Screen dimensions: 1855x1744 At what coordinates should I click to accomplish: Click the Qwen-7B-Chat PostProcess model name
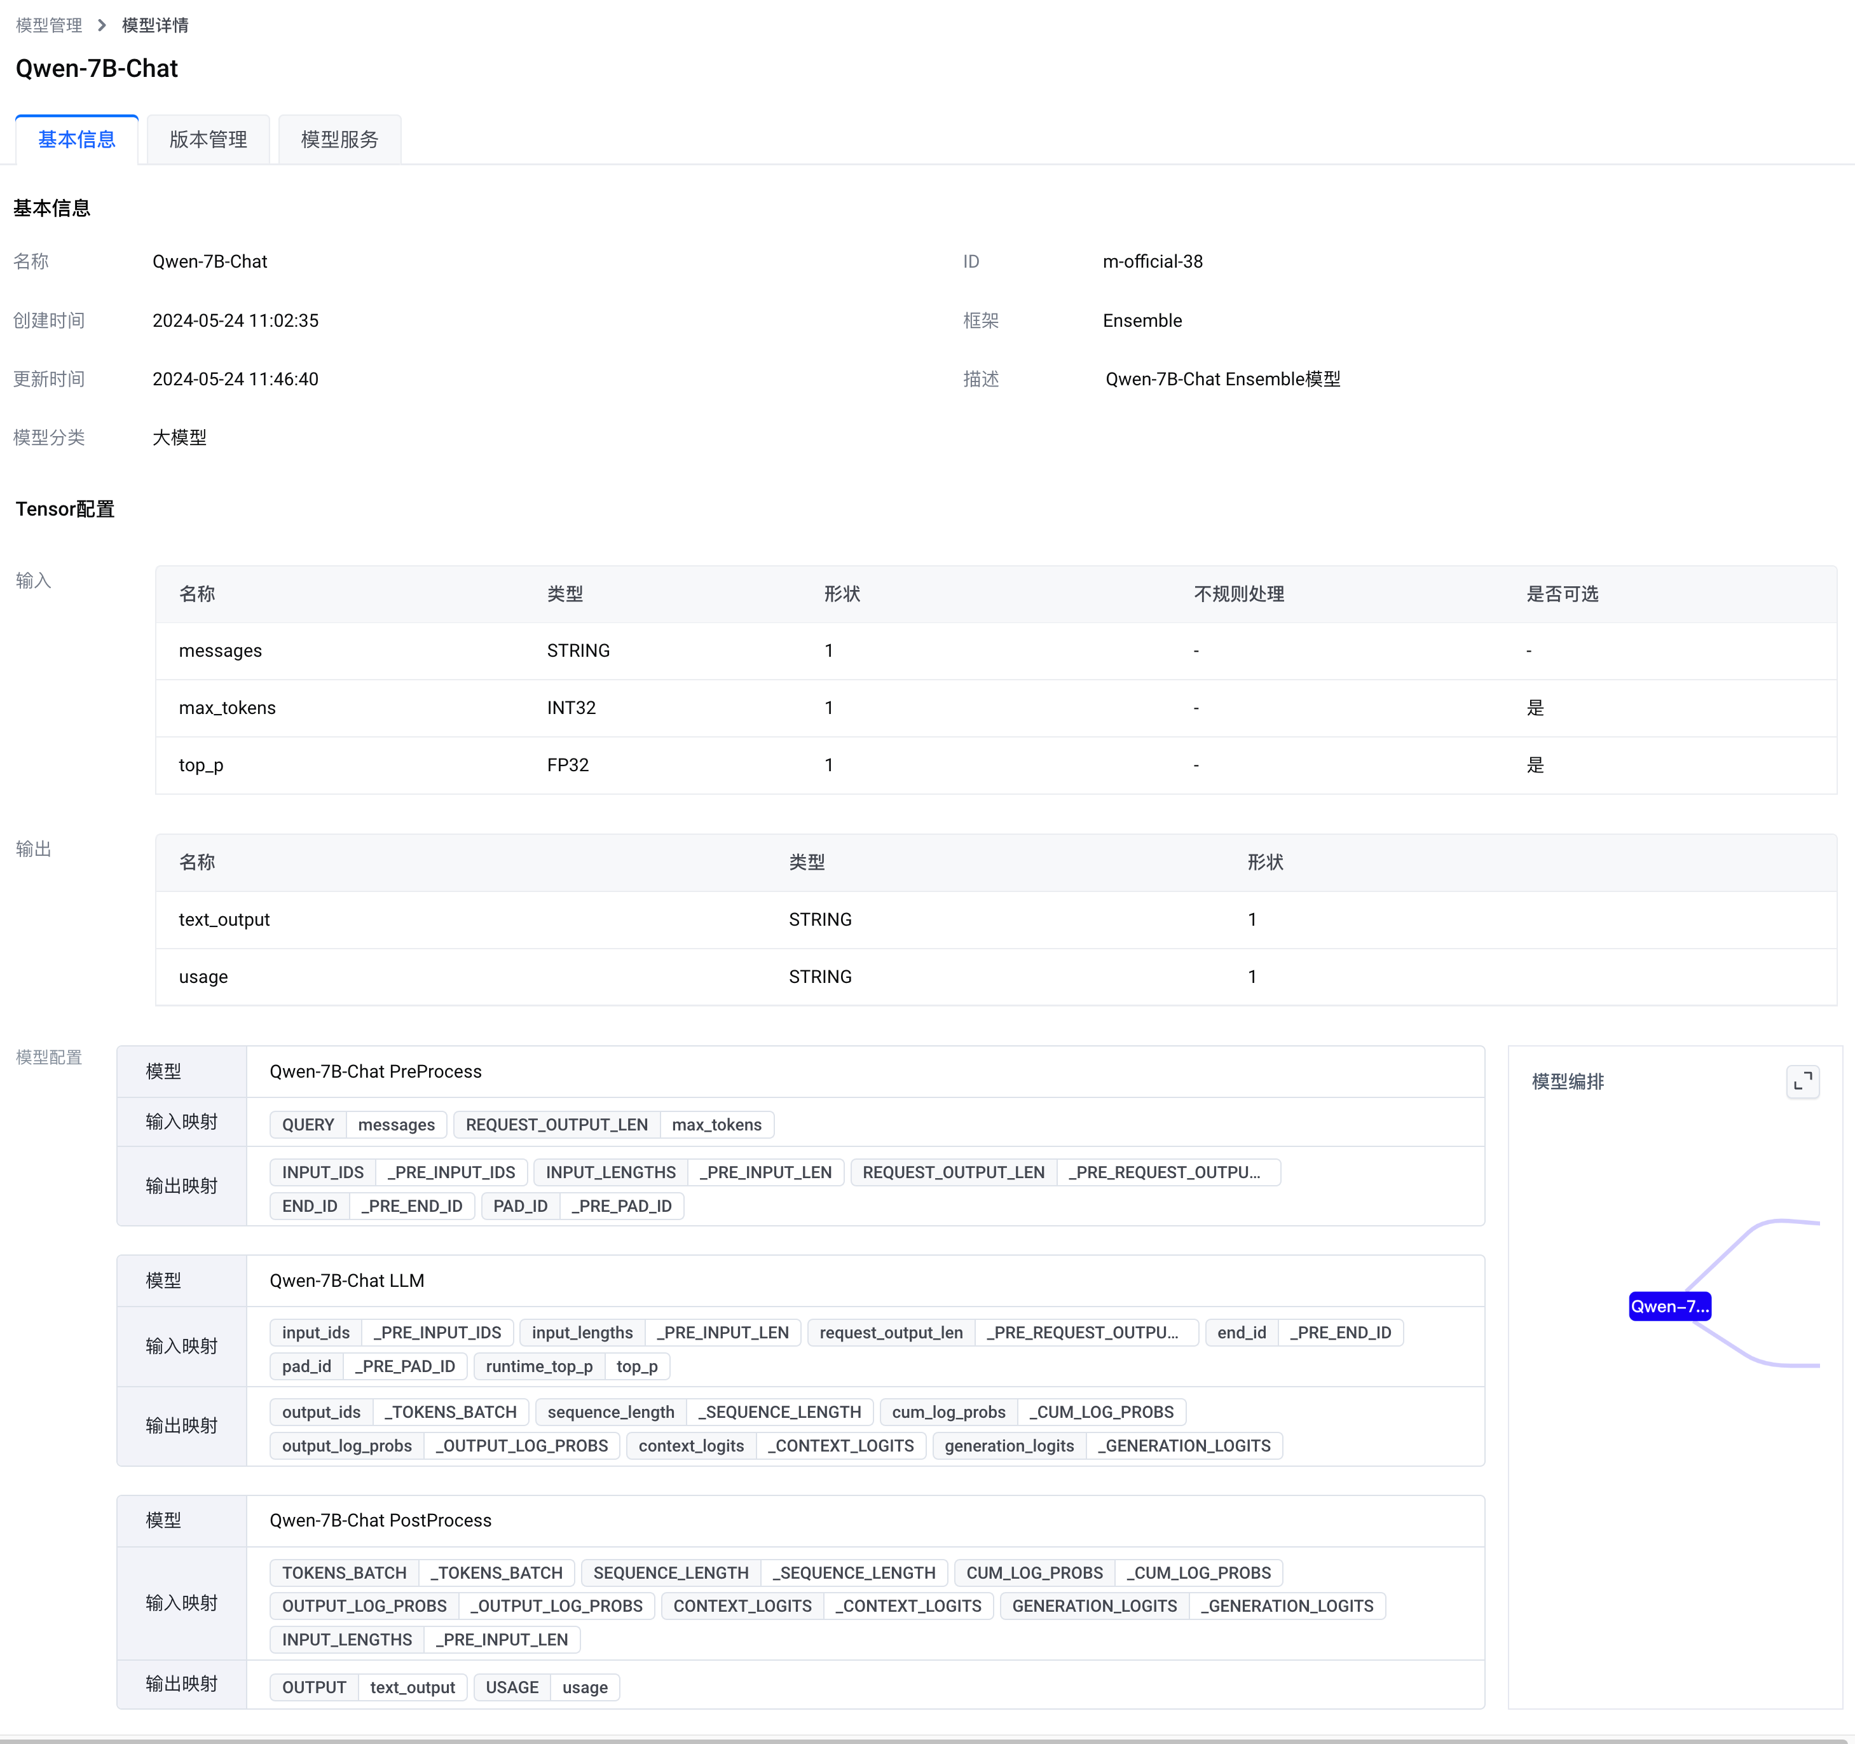point(380,1520)
